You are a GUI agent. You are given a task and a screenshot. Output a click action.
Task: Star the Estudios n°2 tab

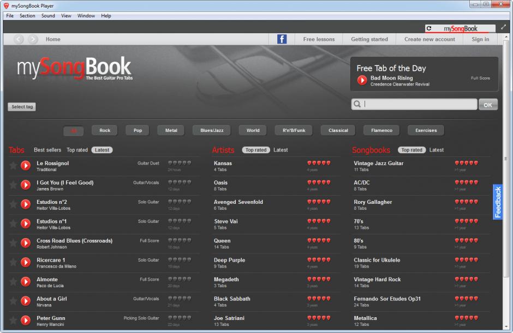tap(13, 204)
